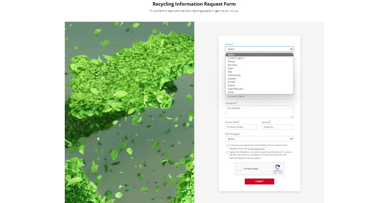This screenshot has width=389, height=203.
Task: Choose United Kingdom from country list
Action: point(236,58)
